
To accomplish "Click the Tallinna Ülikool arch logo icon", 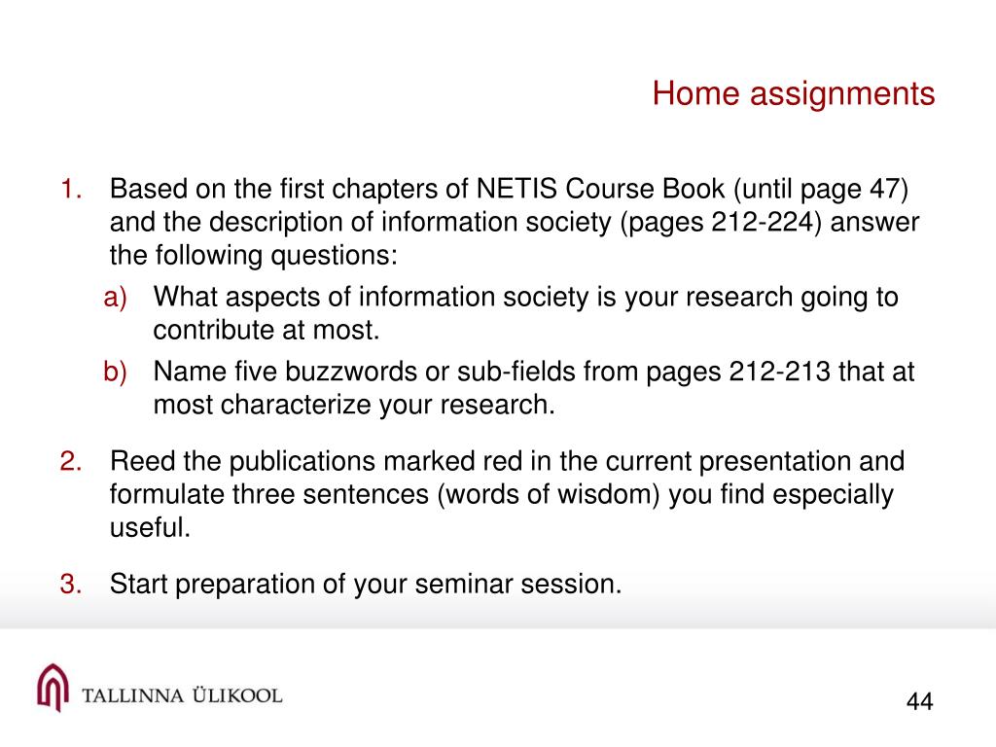I will (x=53, y=688).
